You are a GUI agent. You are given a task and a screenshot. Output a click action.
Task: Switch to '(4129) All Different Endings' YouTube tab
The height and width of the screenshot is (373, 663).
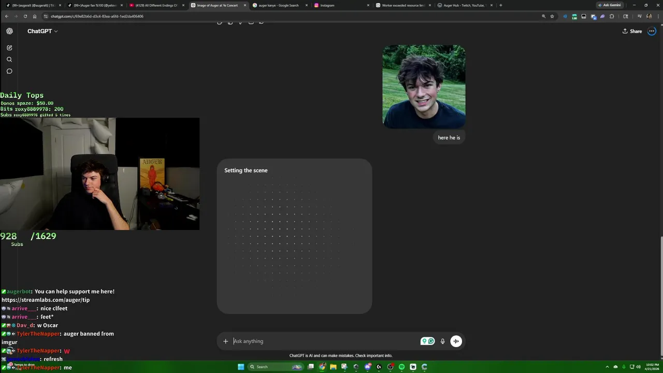point(156,5)
